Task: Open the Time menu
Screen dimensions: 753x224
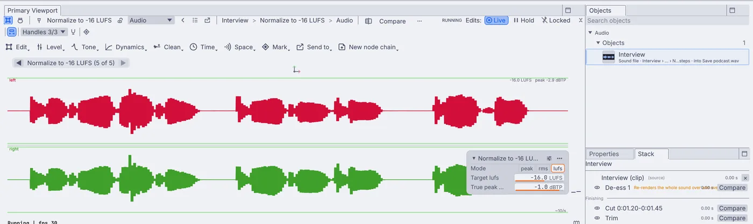Action: (204, 47)
